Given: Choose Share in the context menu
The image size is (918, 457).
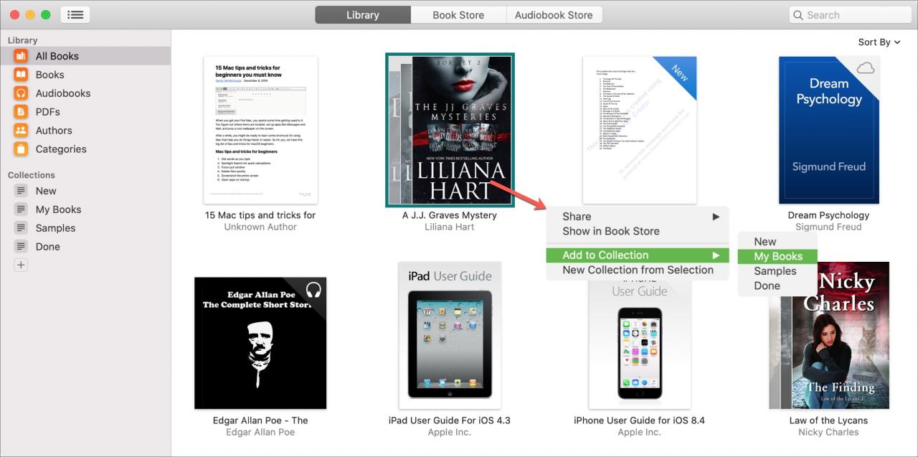Looking at the screenshot, I should [x=638, y=217].
